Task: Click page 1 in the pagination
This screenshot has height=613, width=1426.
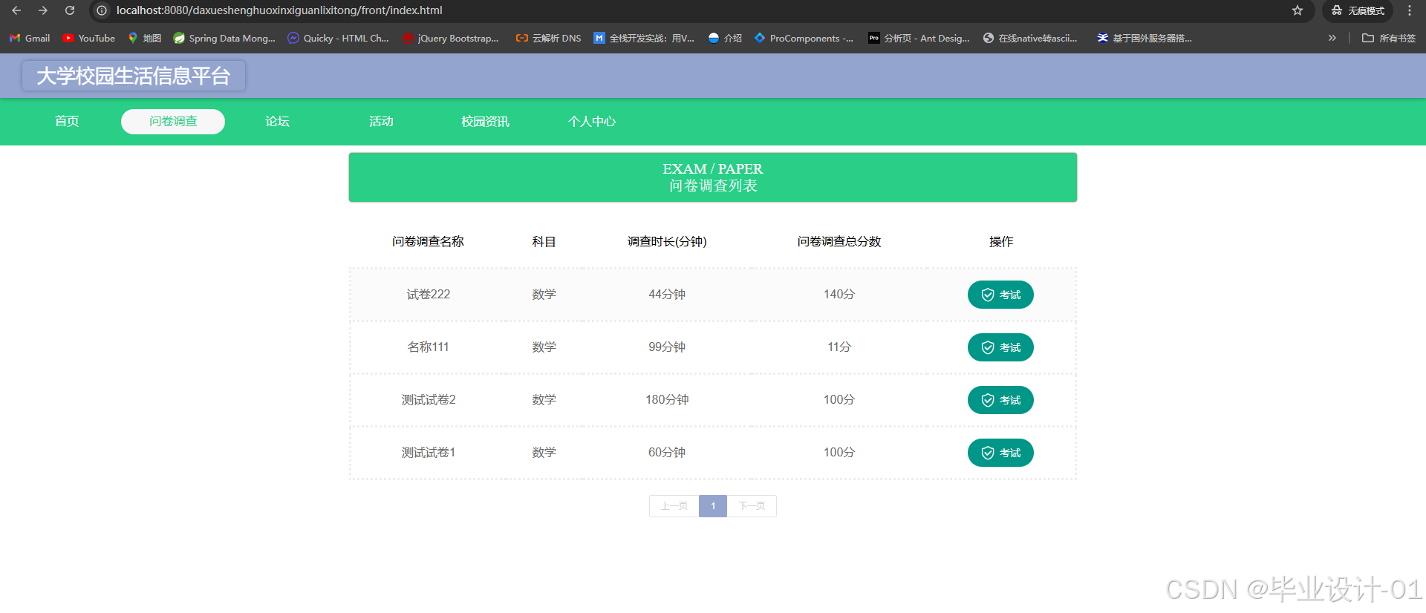Action: (713, 506)
